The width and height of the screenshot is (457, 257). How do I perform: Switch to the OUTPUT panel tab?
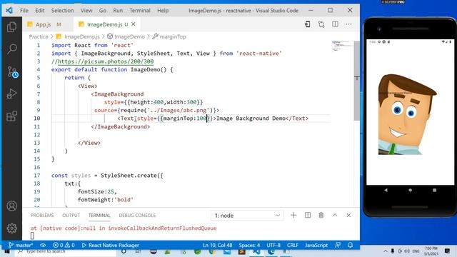coord(71,216)
